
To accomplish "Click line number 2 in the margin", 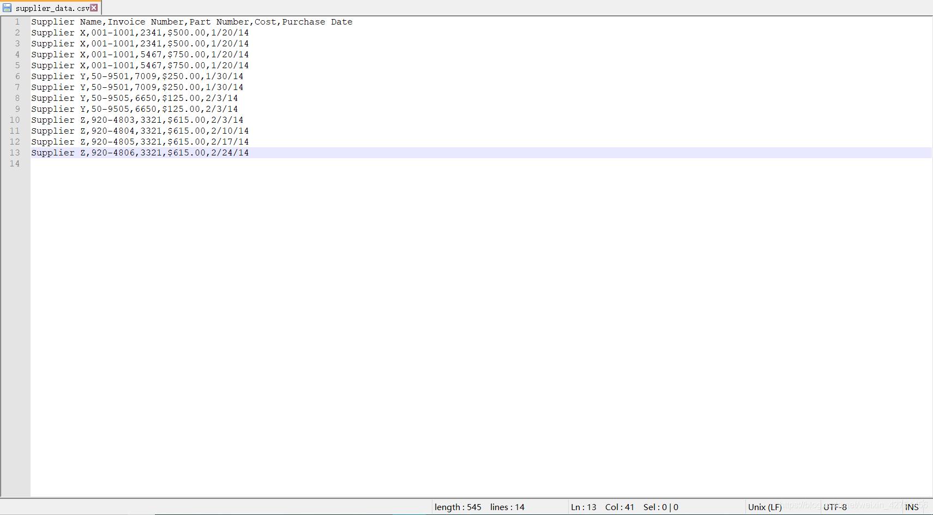I will pyautogui.click(x=17, y=33).
